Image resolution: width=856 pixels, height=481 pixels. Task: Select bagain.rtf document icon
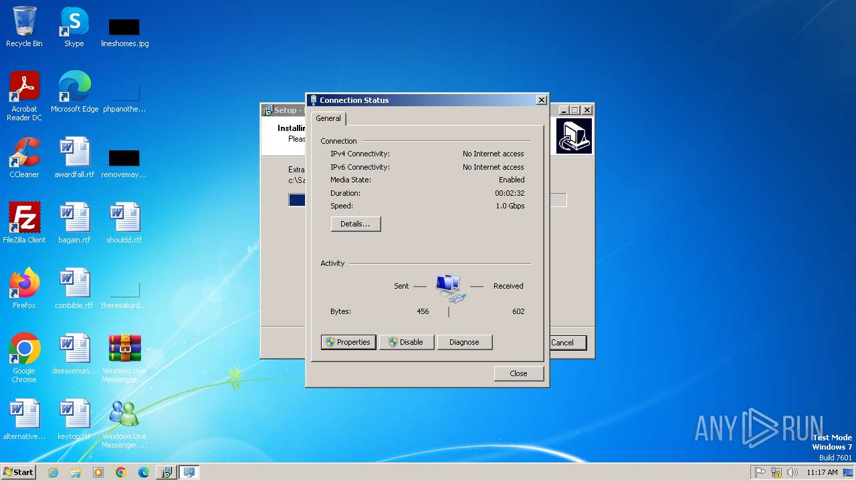pyautogui.click(x=74, y=223)
